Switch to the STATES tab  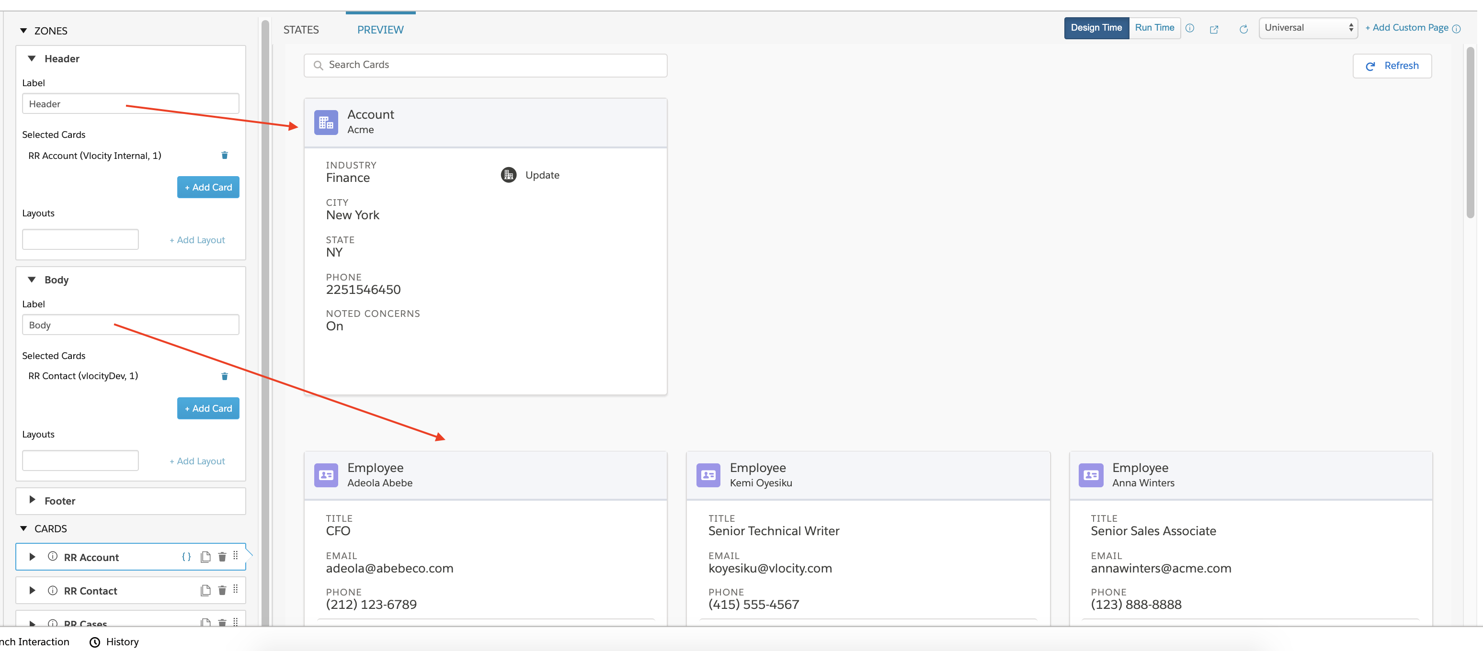(301, 30)
